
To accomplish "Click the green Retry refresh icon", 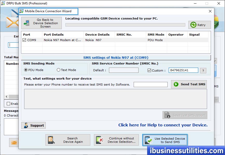I will point(193,25).
